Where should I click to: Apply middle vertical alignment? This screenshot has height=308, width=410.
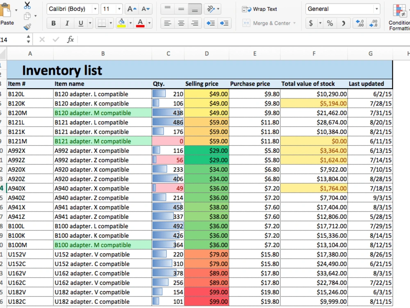[181, 9]
